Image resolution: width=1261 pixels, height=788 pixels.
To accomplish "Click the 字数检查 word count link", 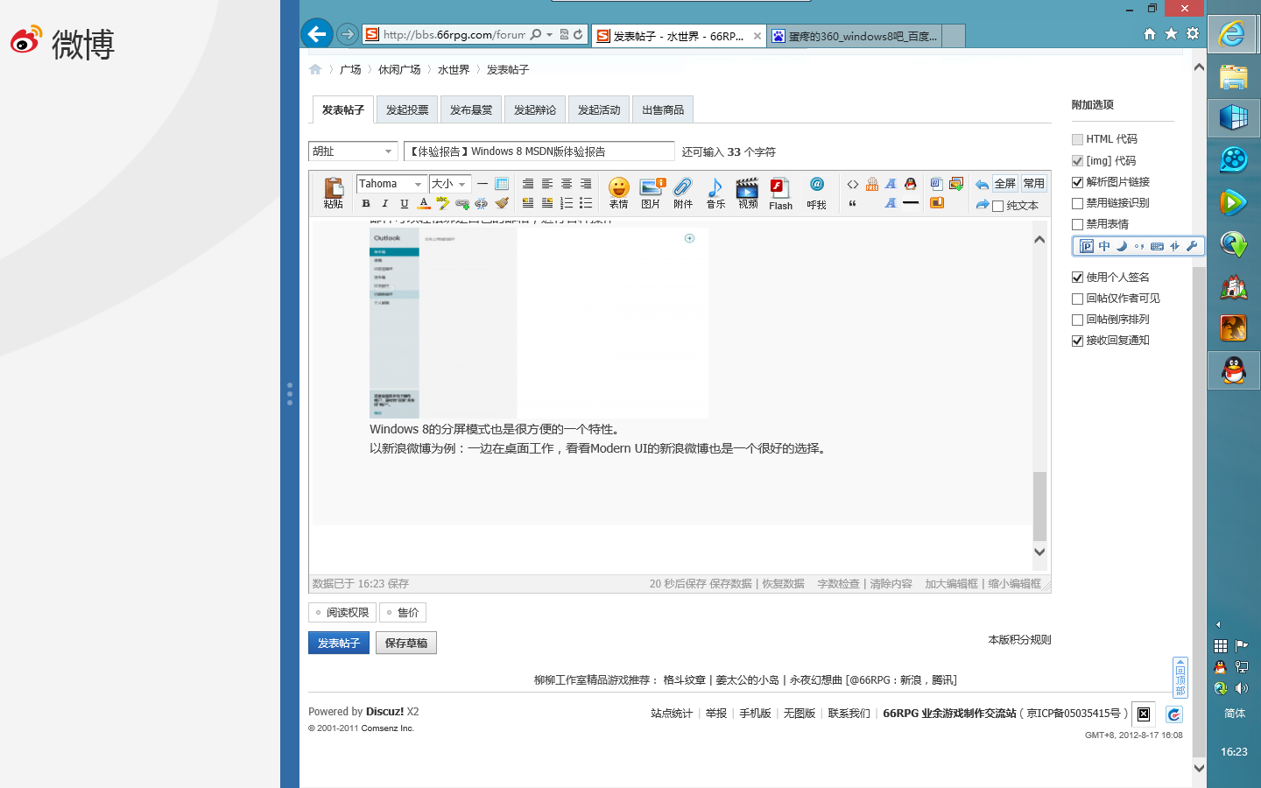I will tap(838, 584).
